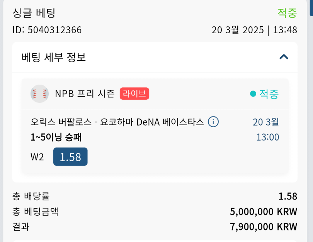Click the bet timestamp 20 3월 2025
313x242 pixels.
238,30
